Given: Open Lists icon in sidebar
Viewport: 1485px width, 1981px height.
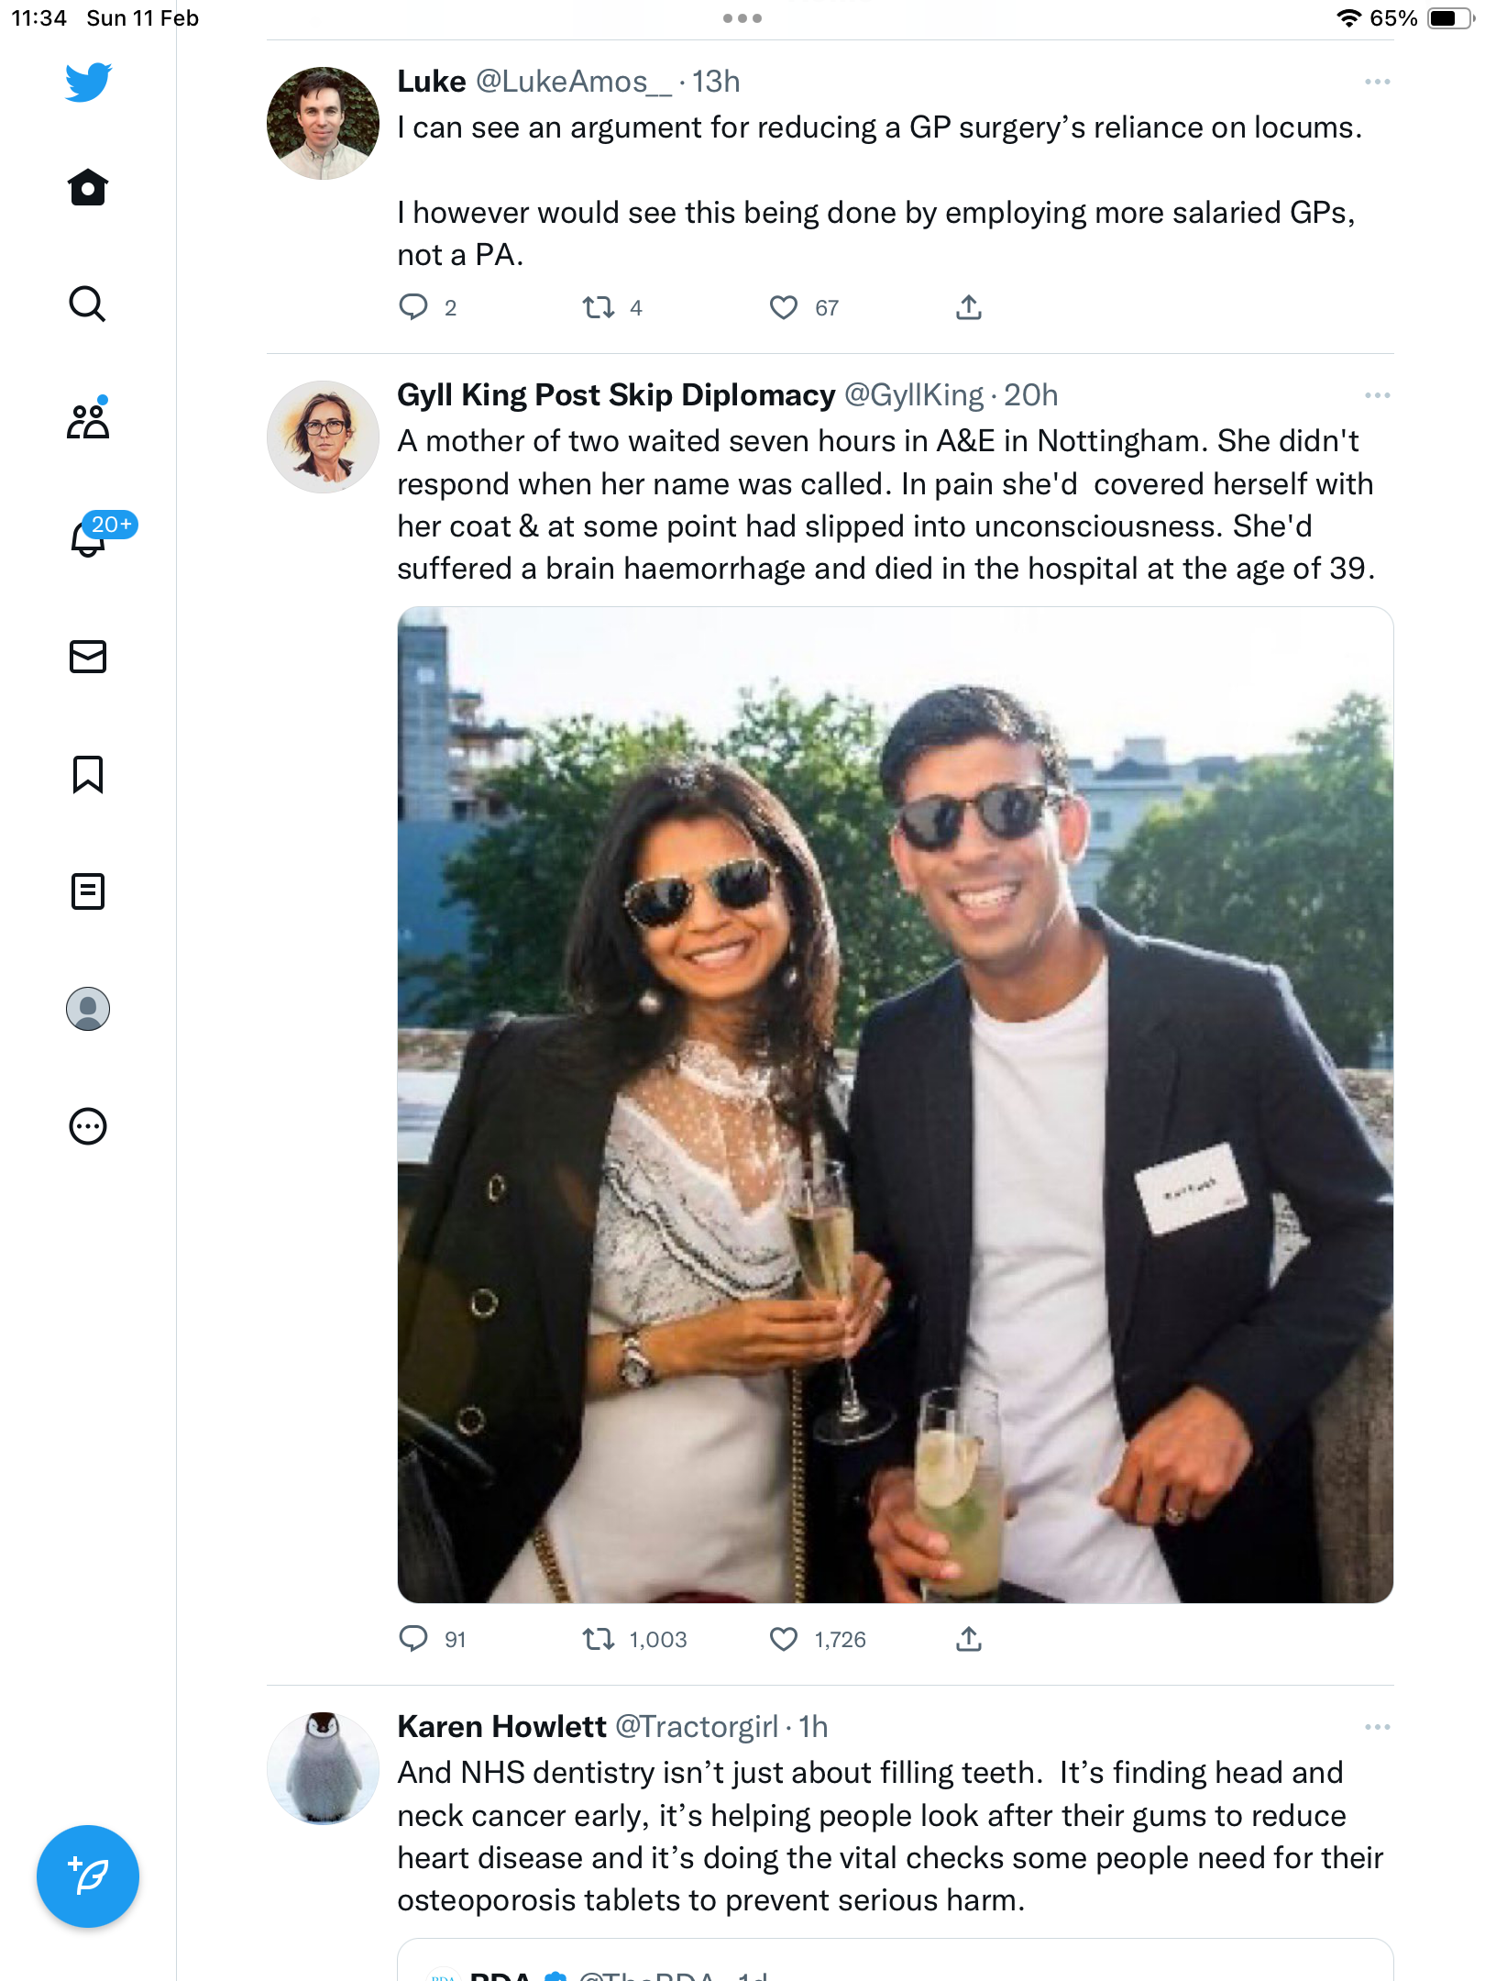Looking at the screenshot, I should click(x=88, y=891).
